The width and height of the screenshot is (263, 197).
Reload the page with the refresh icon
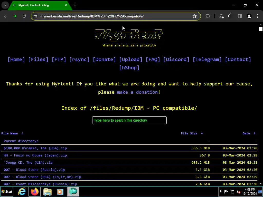coord(24,16)
